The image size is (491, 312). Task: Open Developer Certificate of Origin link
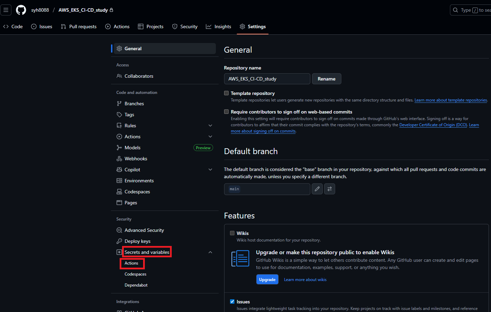click(433, 125)
